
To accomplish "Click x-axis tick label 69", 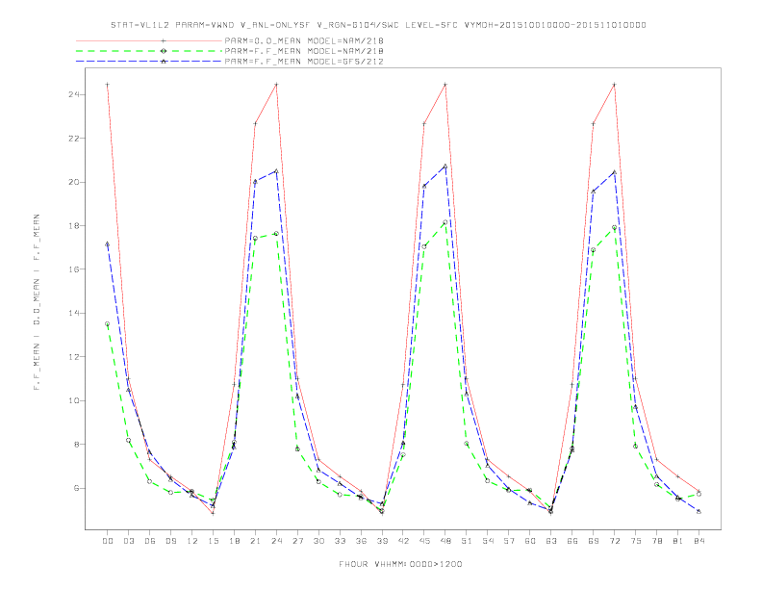I will [594, 541].
